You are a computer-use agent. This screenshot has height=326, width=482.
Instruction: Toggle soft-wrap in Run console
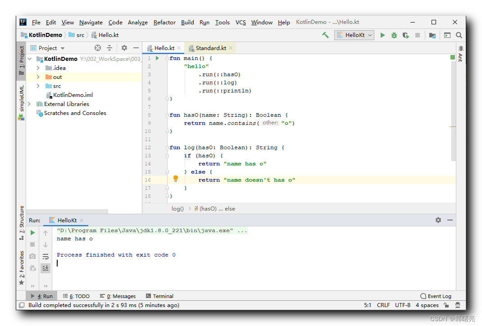(45, 256)
